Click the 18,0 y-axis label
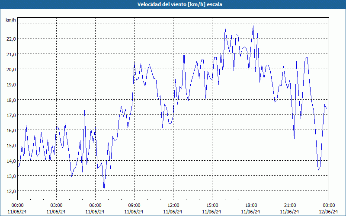The height and width of the screenshot is (216, 346). 11,100
